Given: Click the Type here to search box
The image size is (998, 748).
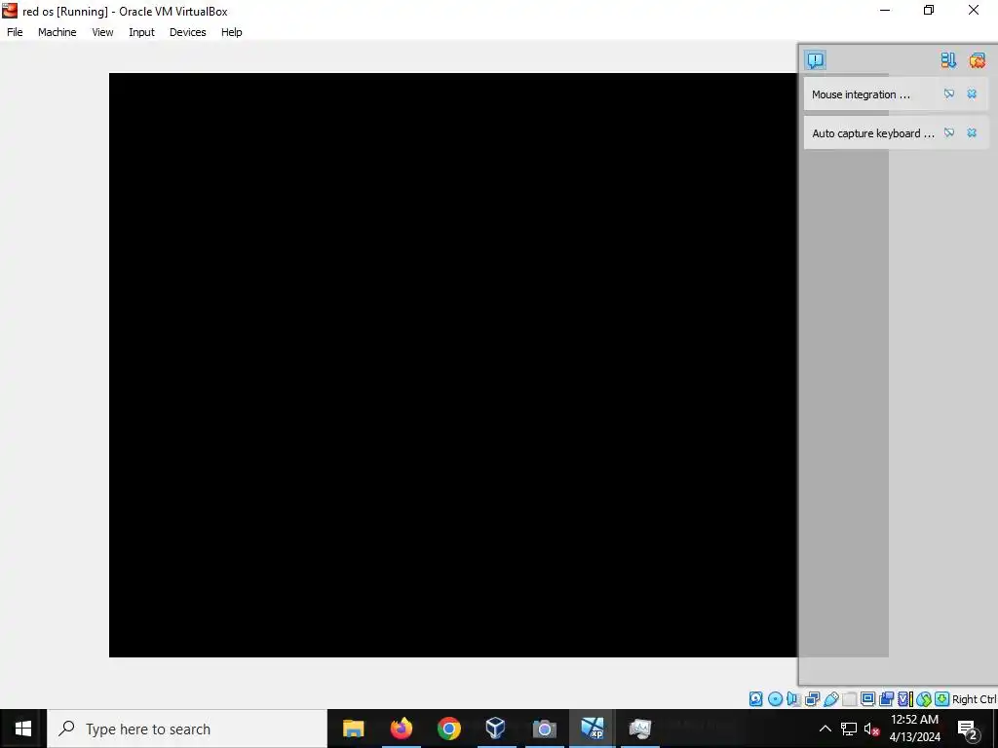Looking at the screenshot, I should [x=187, y=729].
